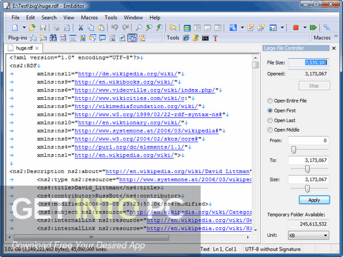Choose the Open Middle option

pos(284,130)
